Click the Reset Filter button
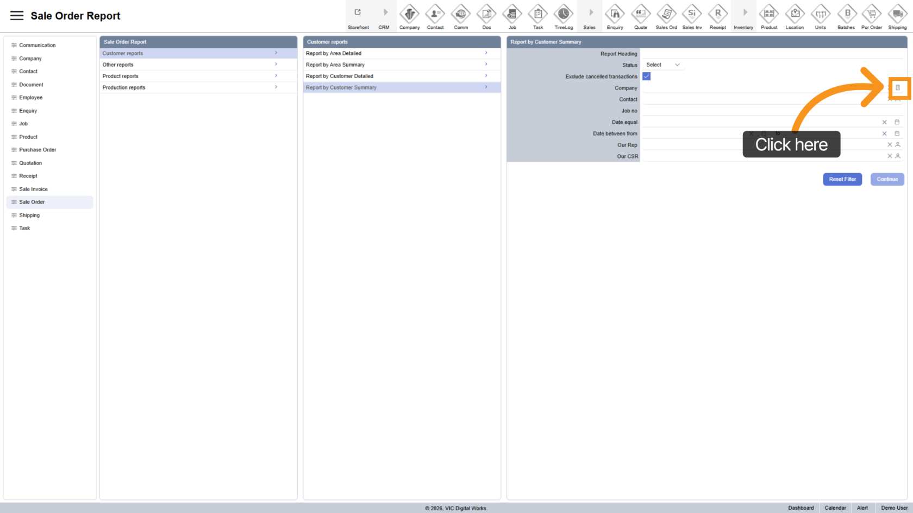The image size is (913, 513). tap(842, 179)
